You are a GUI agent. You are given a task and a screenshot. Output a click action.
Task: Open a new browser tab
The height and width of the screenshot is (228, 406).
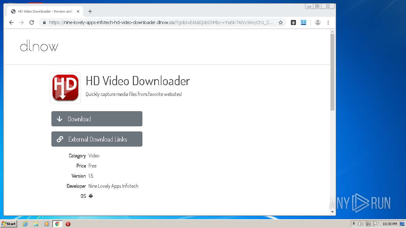coord(90,11)
